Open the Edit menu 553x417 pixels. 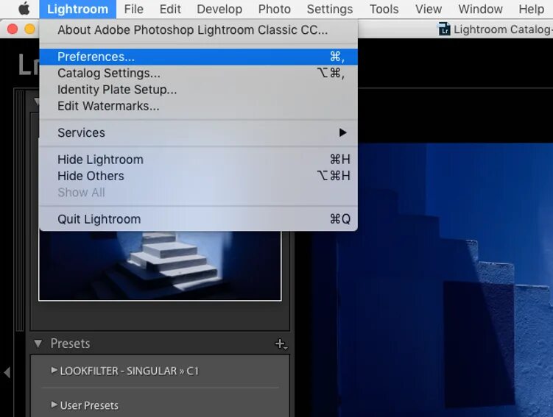pyautogui.click(x=170, y=9)
